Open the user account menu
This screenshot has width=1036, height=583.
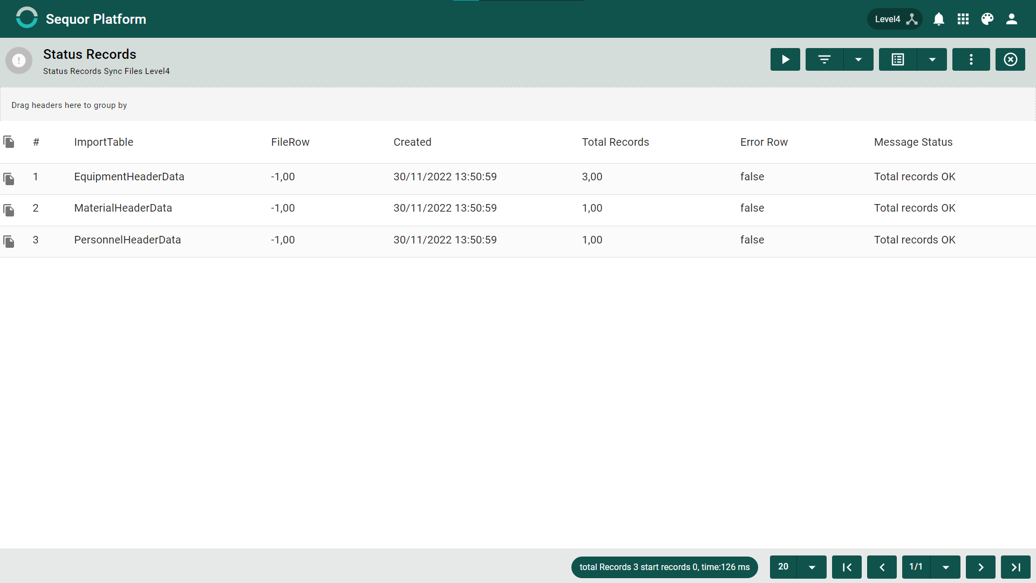point(1012,19)
